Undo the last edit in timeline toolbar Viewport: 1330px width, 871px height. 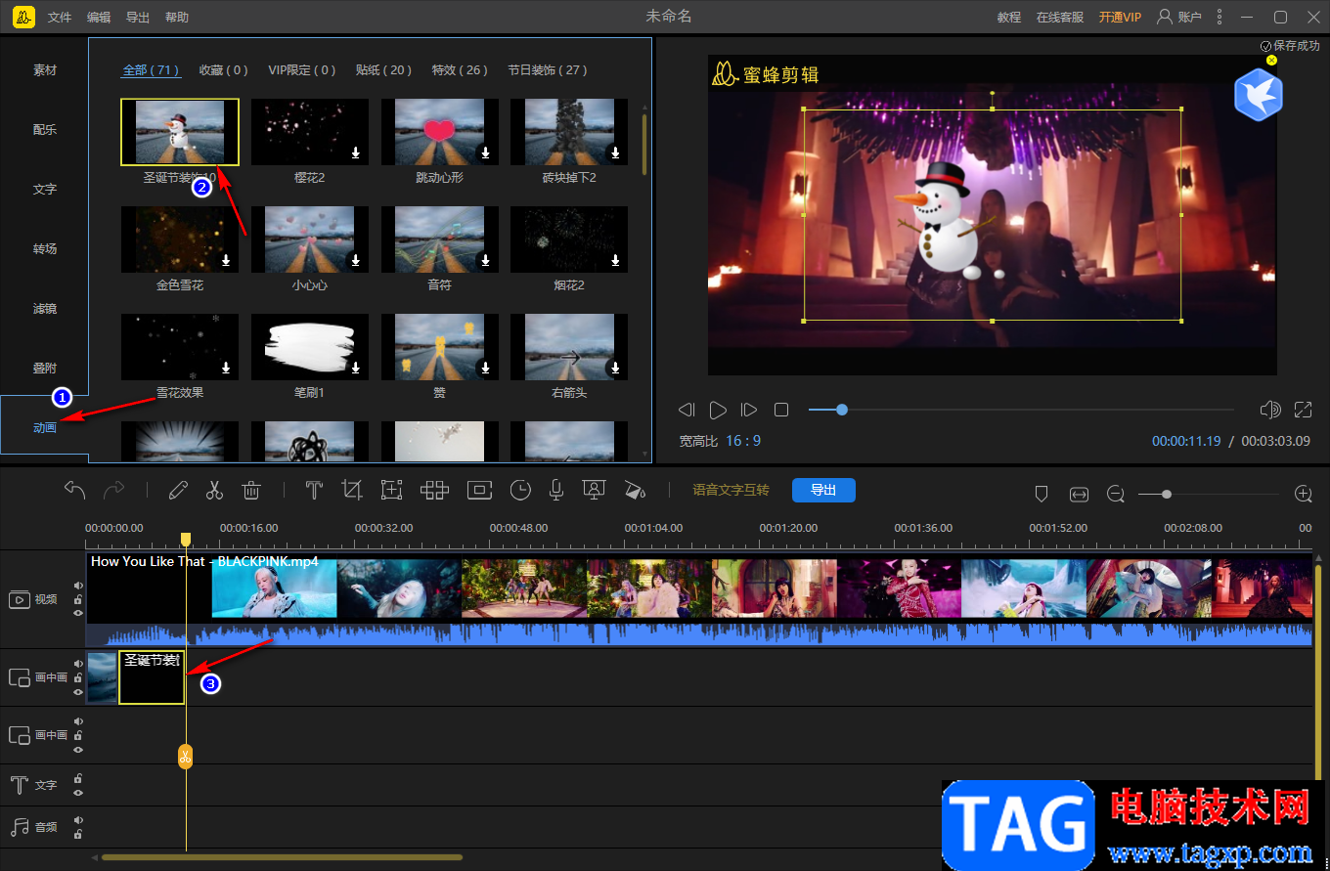point(75,490)
